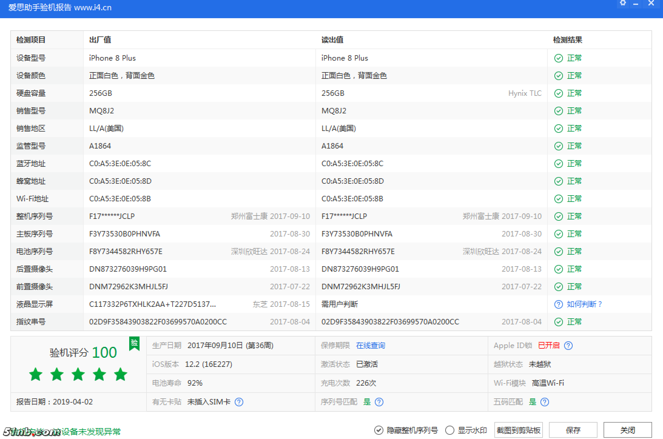This screenshot has width=663, height=439.
Task: Click the first green star in the rating
Action: 35,374
